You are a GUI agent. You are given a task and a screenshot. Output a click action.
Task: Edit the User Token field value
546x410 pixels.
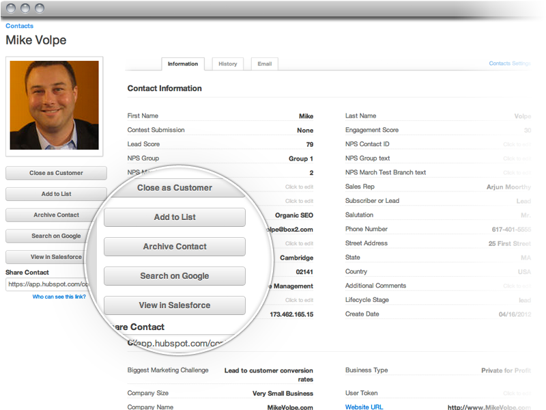[x=516, y=394]
